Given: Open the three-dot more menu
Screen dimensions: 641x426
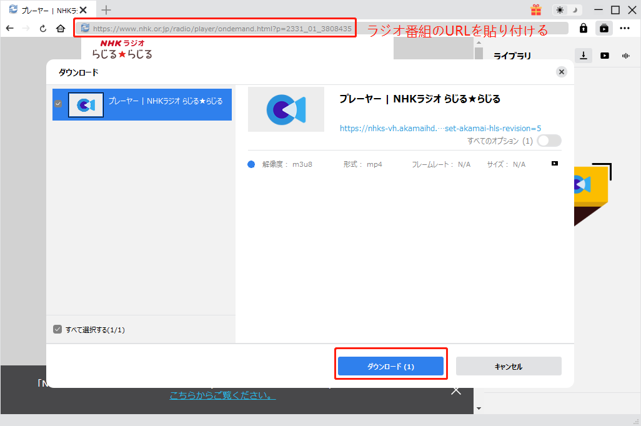Looking at the screenshot, I should [x=625, y=28].
